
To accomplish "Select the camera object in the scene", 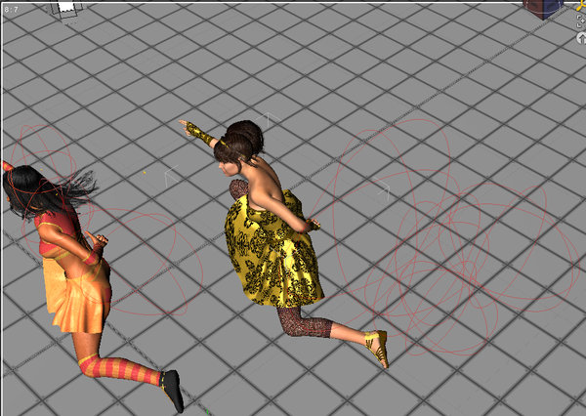I will click(x=66, y=10).
